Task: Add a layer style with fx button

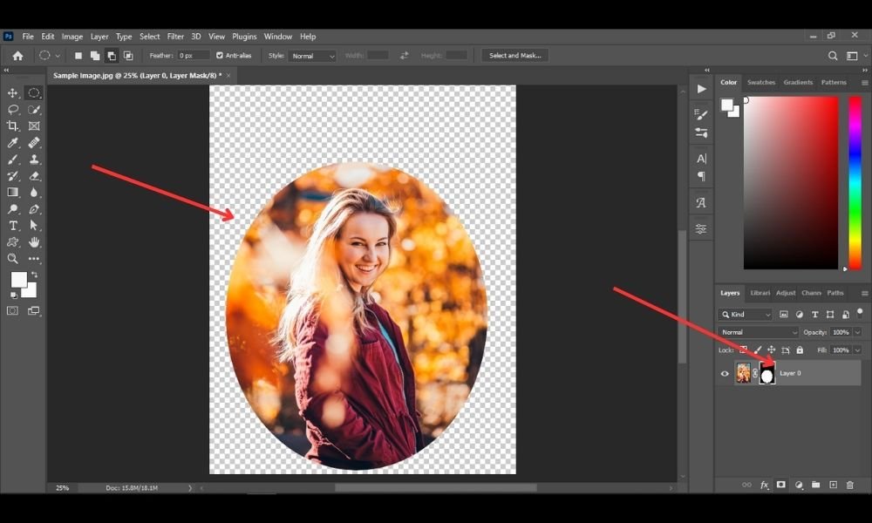Action: click(x=764, y=485)
